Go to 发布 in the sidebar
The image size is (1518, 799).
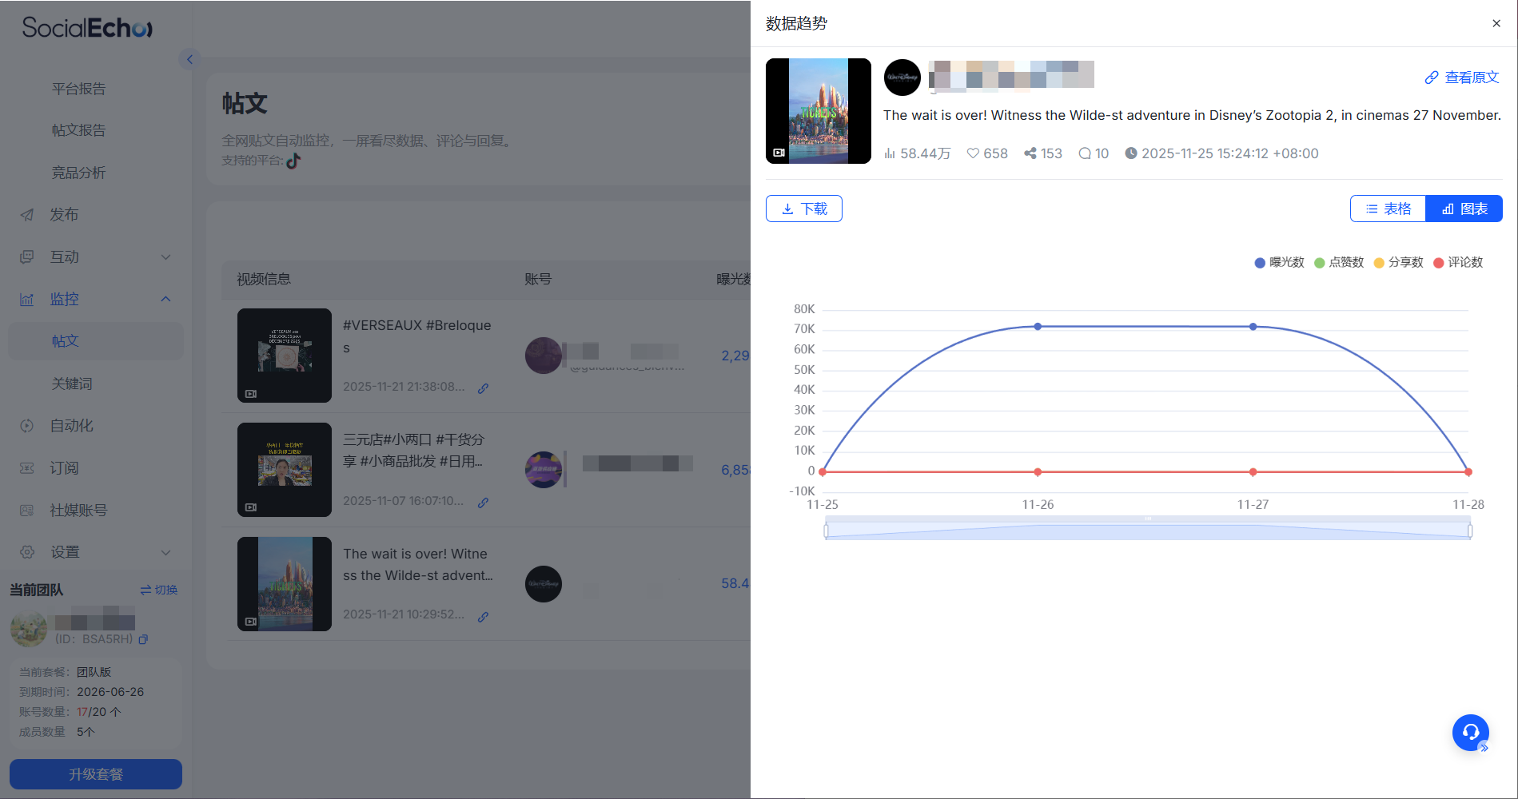64,214
